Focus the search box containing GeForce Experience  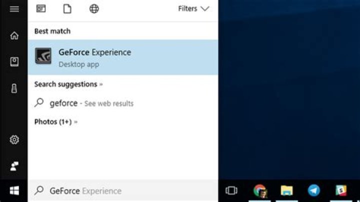(123, 191)
